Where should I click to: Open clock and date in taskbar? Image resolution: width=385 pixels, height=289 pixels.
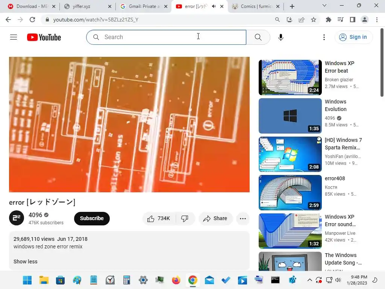click(x=357, y=280)
